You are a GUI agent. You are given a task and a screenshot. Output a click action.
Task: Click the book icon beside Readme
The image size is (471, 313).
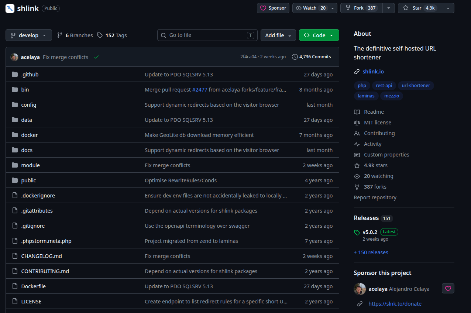tap(357, 112)
